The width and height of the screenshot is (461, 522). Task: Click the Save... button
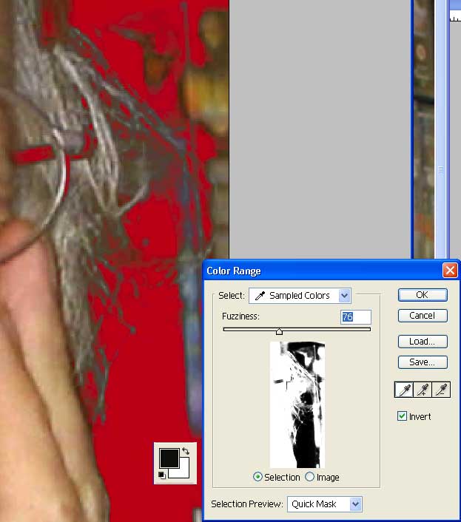[423, 362]
